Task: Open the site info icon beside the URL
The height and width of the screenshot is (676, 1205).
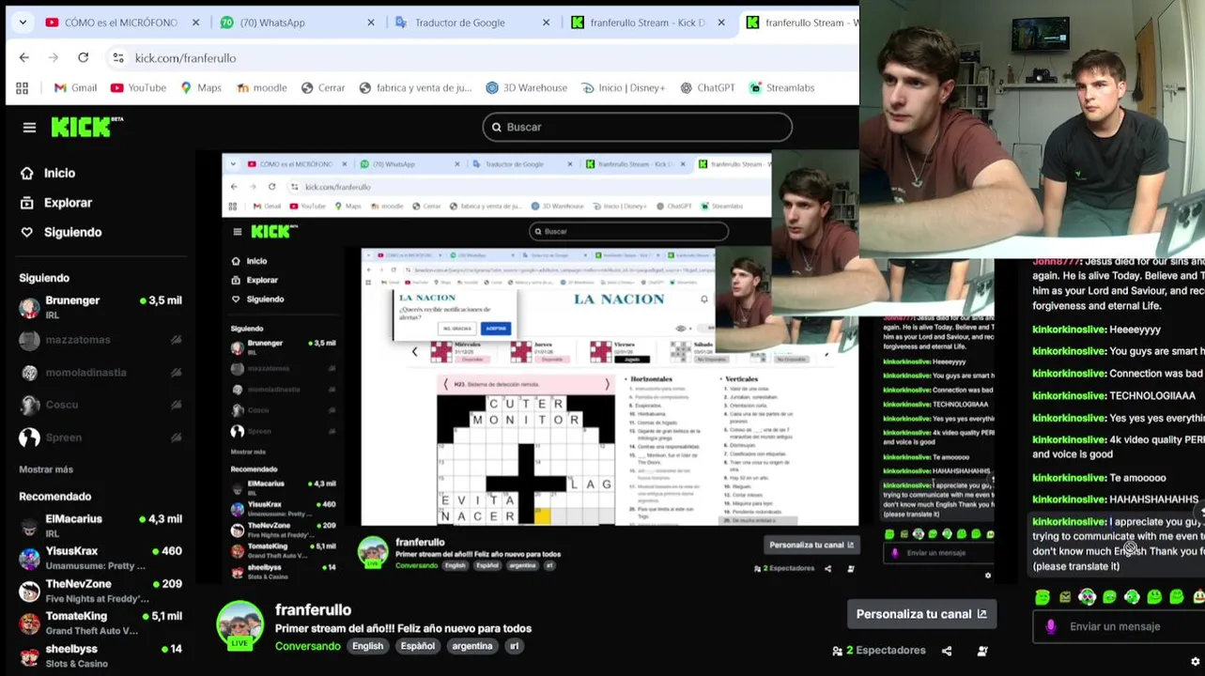Action: 117,57
